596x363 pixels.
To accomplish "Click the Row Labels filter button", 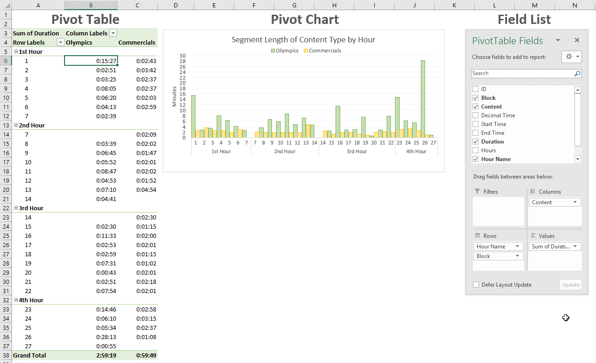I will [60, 42].
